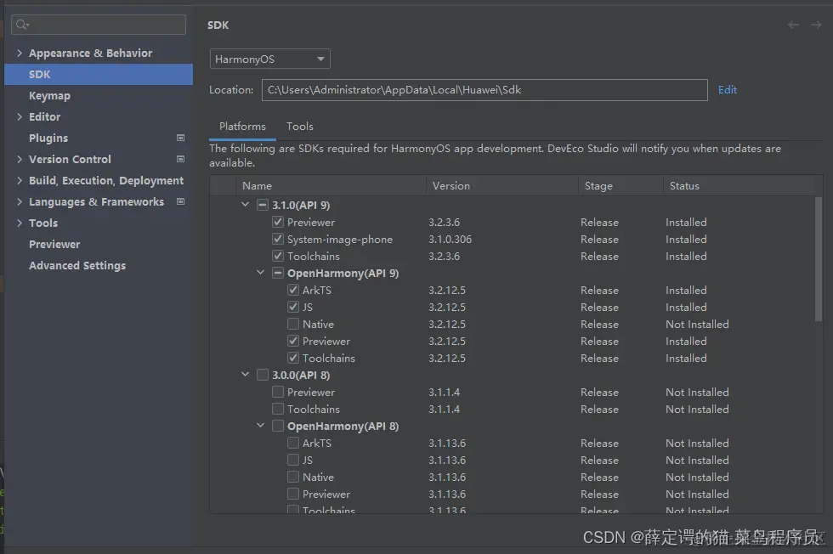Switch to the Tools tab
This screenshot has height=554, width=833.
299,127
